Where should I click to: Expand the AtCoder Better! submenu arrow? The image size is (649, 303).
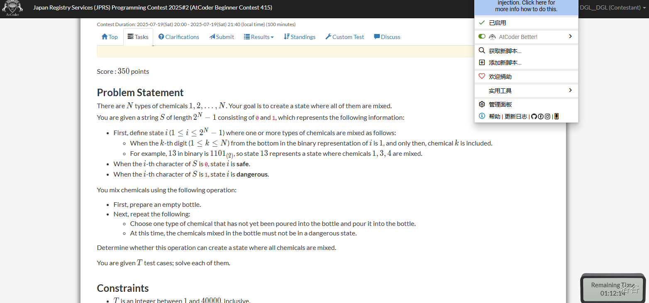[570, 36]
